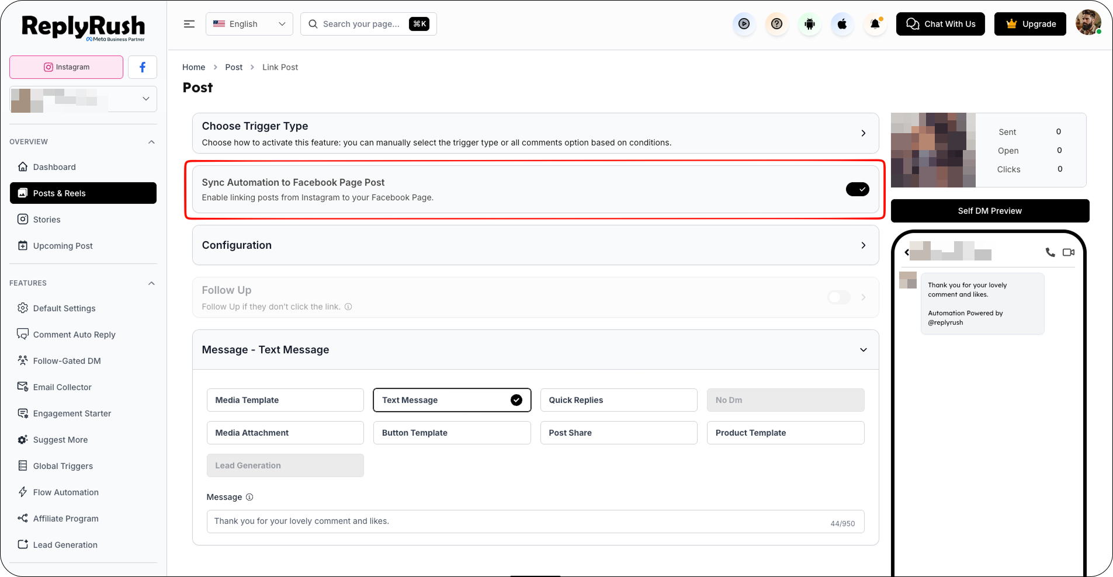Select Media Template message type
1113x577 pixels.
coord(285,400)
